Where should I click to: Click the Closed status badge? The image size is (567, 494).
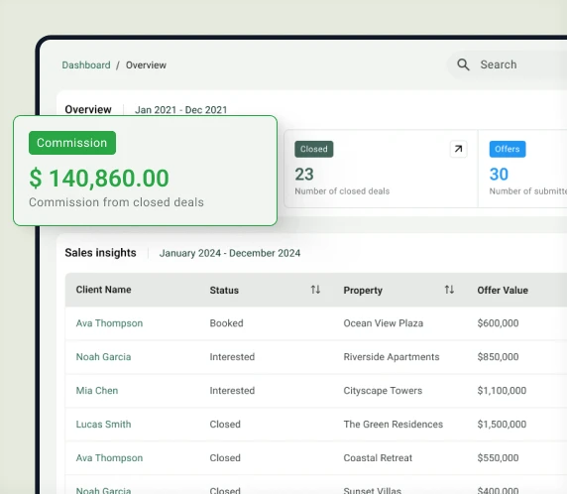(314, 149)
